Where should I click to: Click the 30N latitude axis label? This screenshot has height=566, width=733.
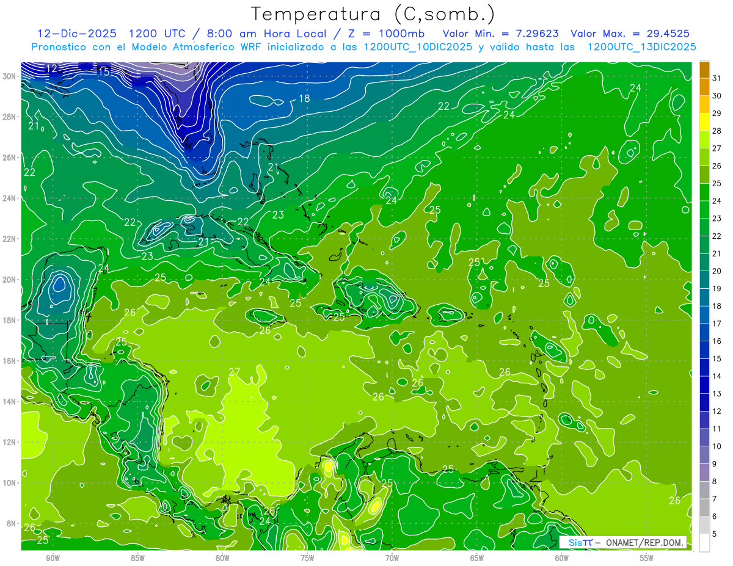(x=9, y=76)
